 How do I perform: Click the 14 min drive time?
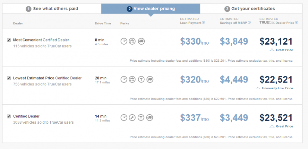pos(100,116)
